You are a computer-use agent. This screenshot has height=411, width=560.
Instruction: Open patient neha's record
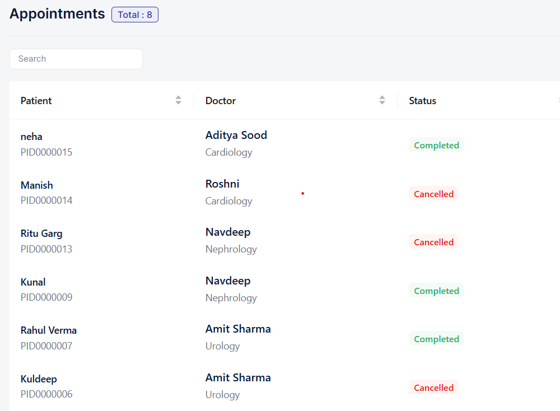[31, 137]
